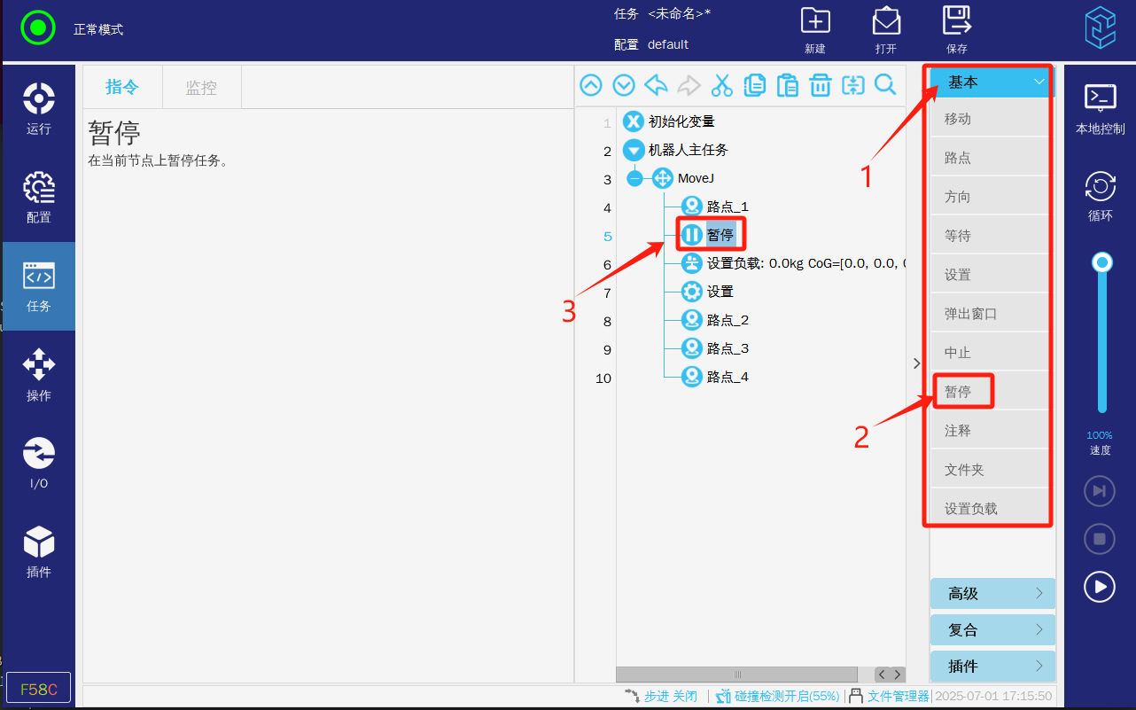
Task: Toggle 步进 (Step) mode in status bar
Action: coord(660,697)
